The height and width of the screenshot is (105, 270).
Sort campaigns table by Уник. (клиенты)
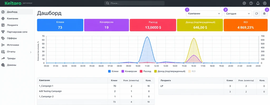pos(132,80)
